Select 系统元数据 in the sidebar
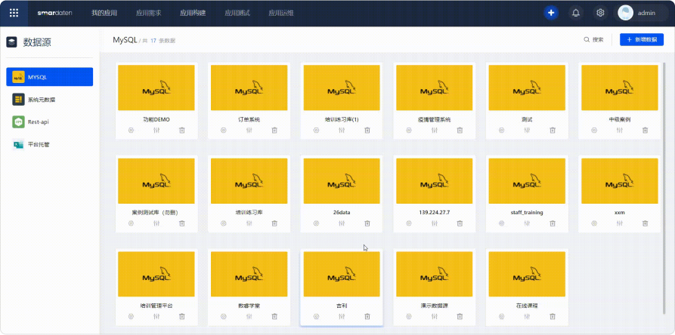This screenshot has height=335, width=675. pos(41,99)
